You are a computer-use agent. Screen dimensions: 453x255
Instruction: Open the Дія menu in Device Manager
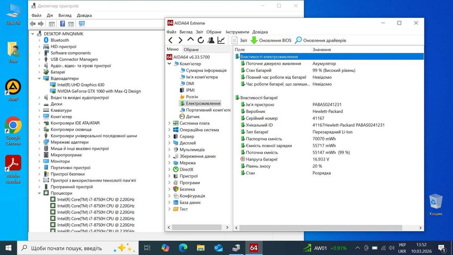50,15
